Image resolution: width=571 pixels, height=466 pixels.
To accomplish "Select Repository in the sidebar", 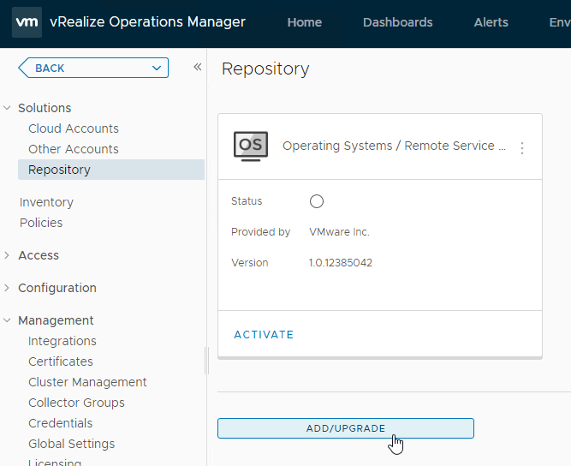I will 111,170.
